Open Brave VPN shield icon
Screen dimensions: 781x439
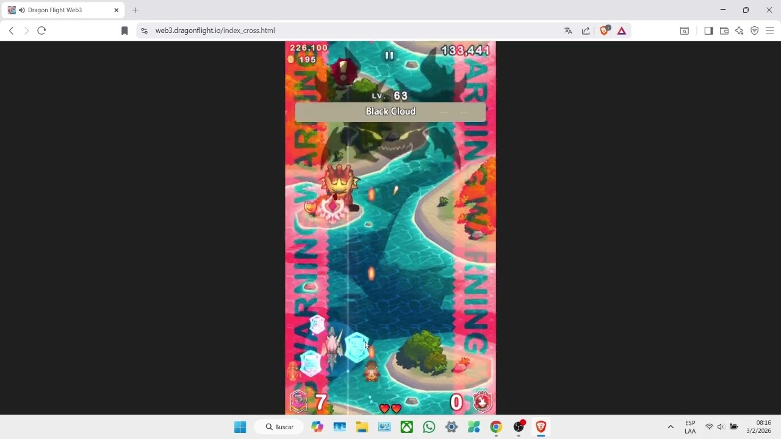pyautogui.click(x=755, y=30)
